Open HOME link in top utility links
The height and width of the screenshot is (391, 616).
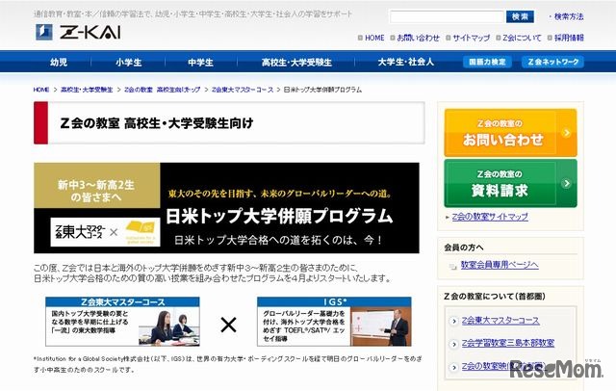pyautogui.click(x=374, y=38)
